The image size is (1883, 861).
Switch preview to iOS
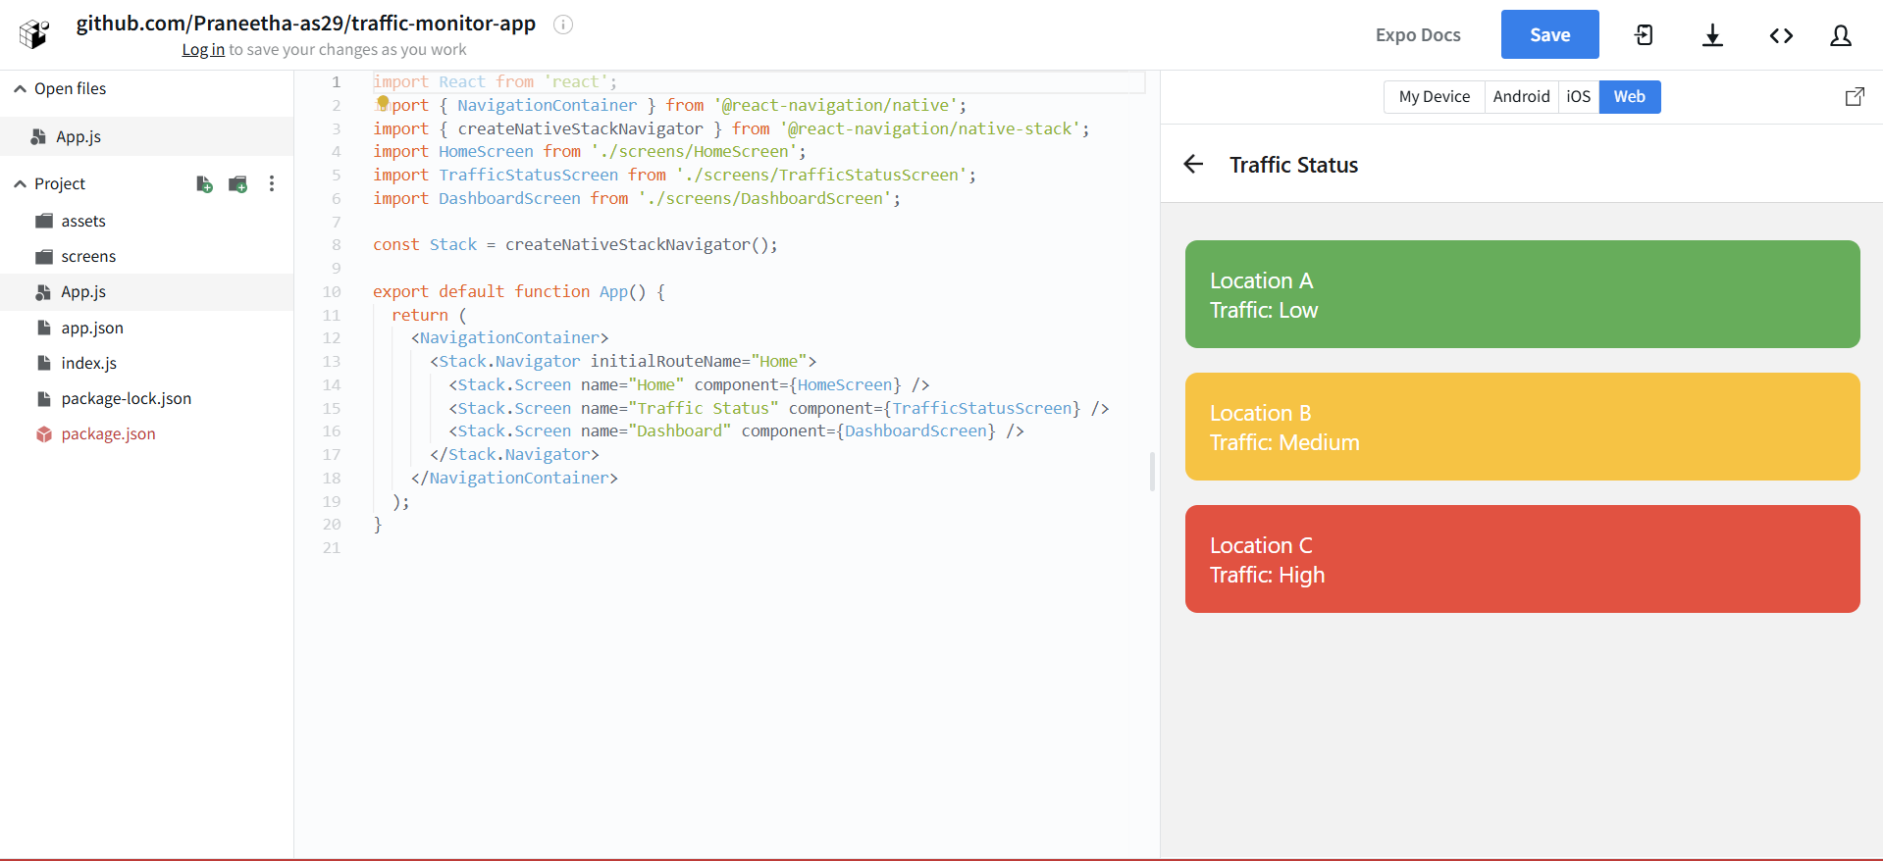(x=1578, y=97)
